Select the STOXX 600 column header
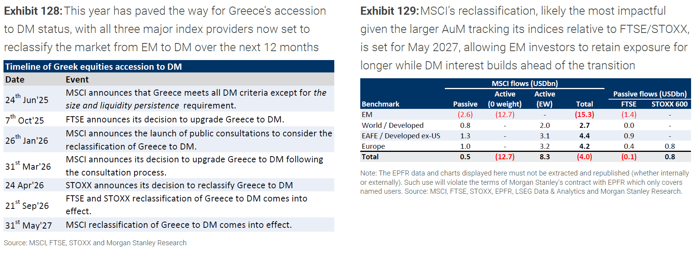This screenshot has width=700, height=253. pos(669,104)
